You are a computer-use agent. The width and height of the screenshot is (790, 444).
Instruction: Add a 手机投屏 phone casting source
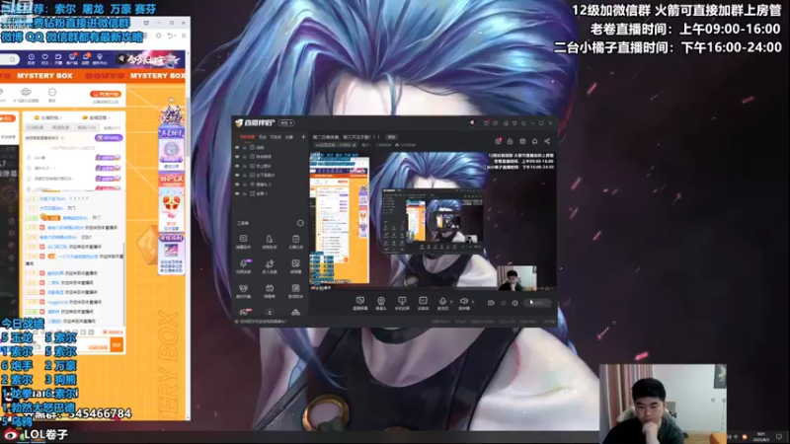pyautogui.click(x=402, y=303)
